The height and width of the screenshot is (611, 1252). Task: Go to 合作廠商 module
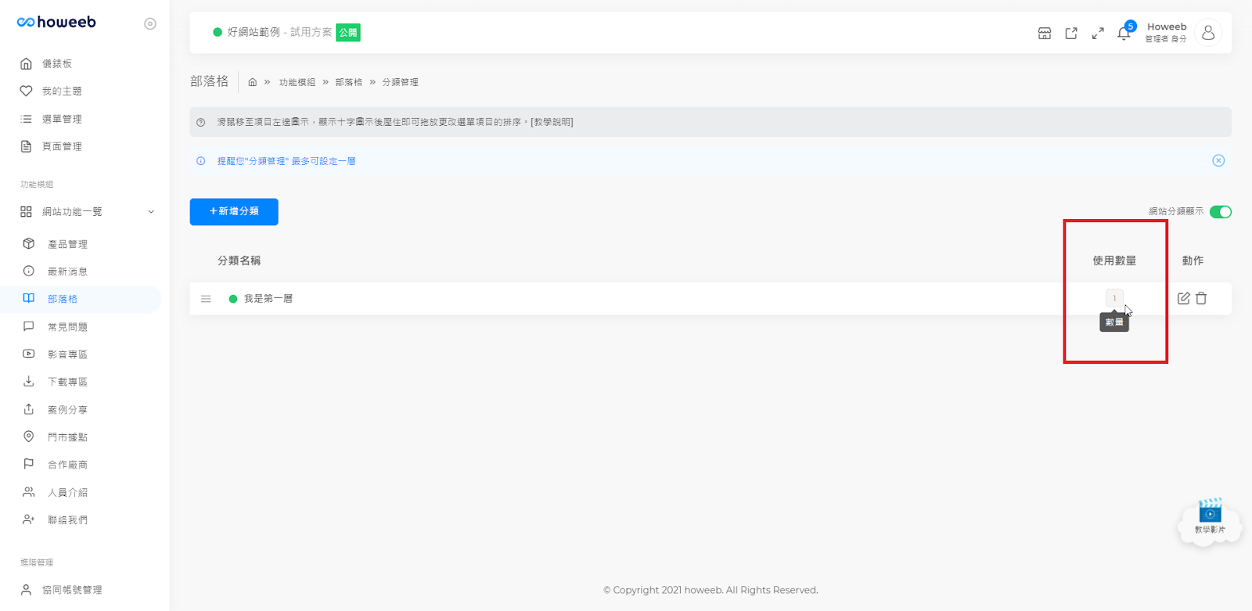[x=67, y=465]
